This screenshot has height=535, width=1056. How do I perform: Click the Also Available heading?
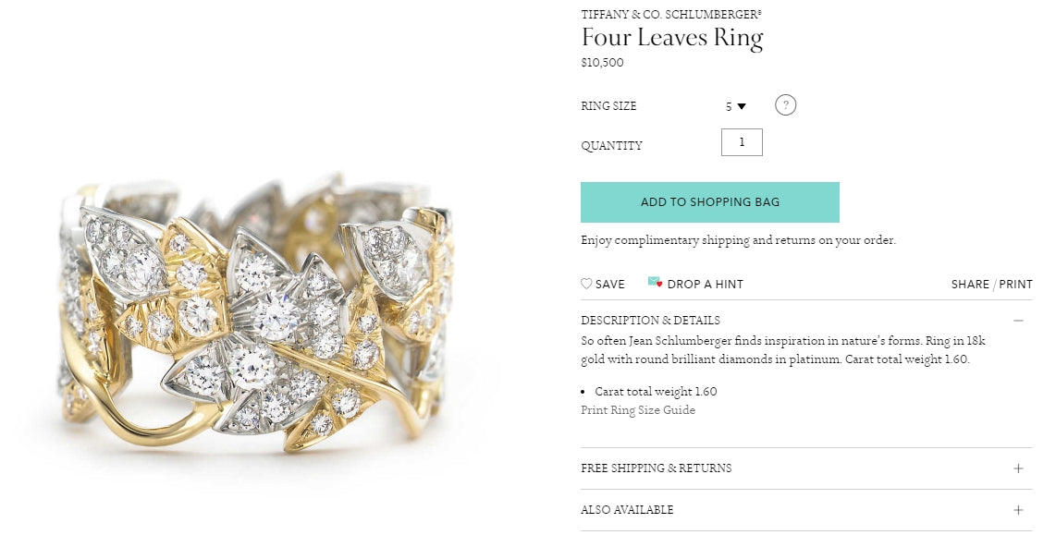627,510
